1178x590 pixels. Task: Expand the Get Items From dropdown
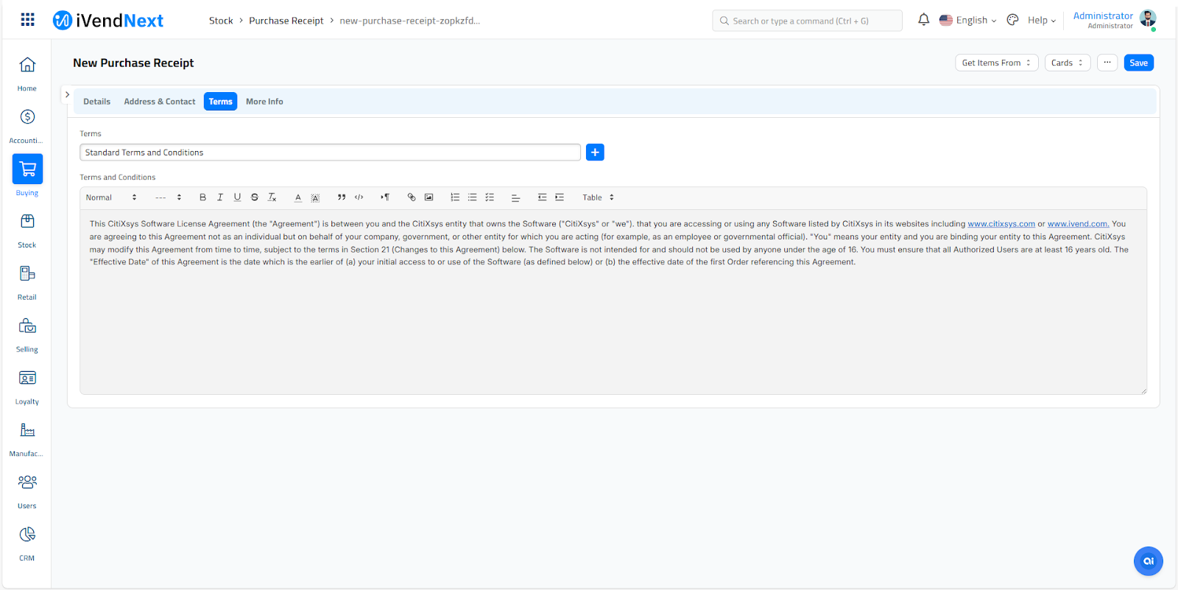pyautogui.click(x=996, y=63)
